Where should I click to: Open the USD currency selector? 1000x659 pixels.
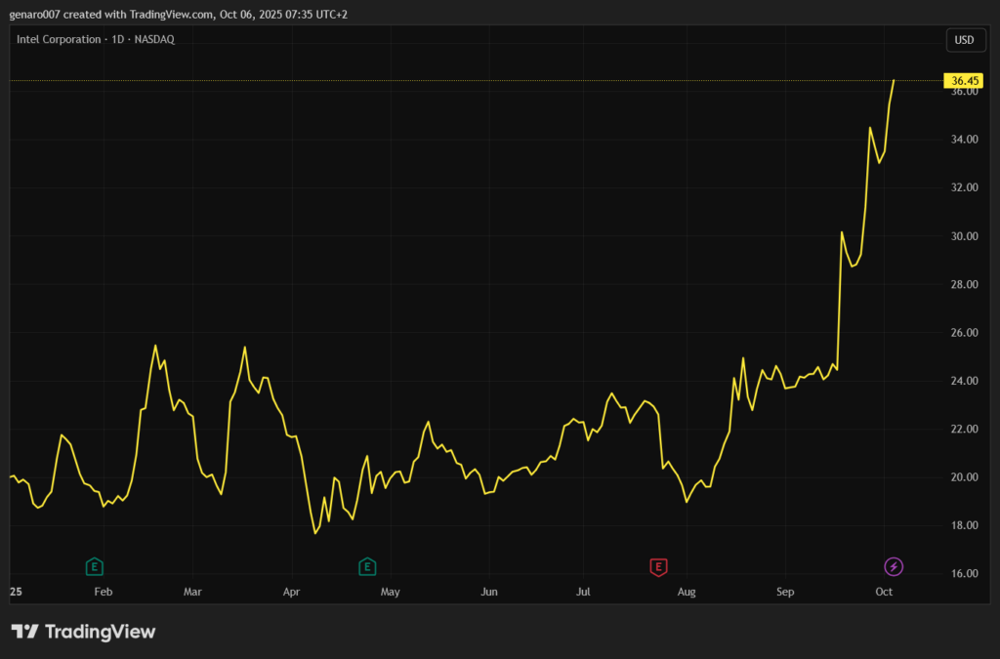(964, 40)
